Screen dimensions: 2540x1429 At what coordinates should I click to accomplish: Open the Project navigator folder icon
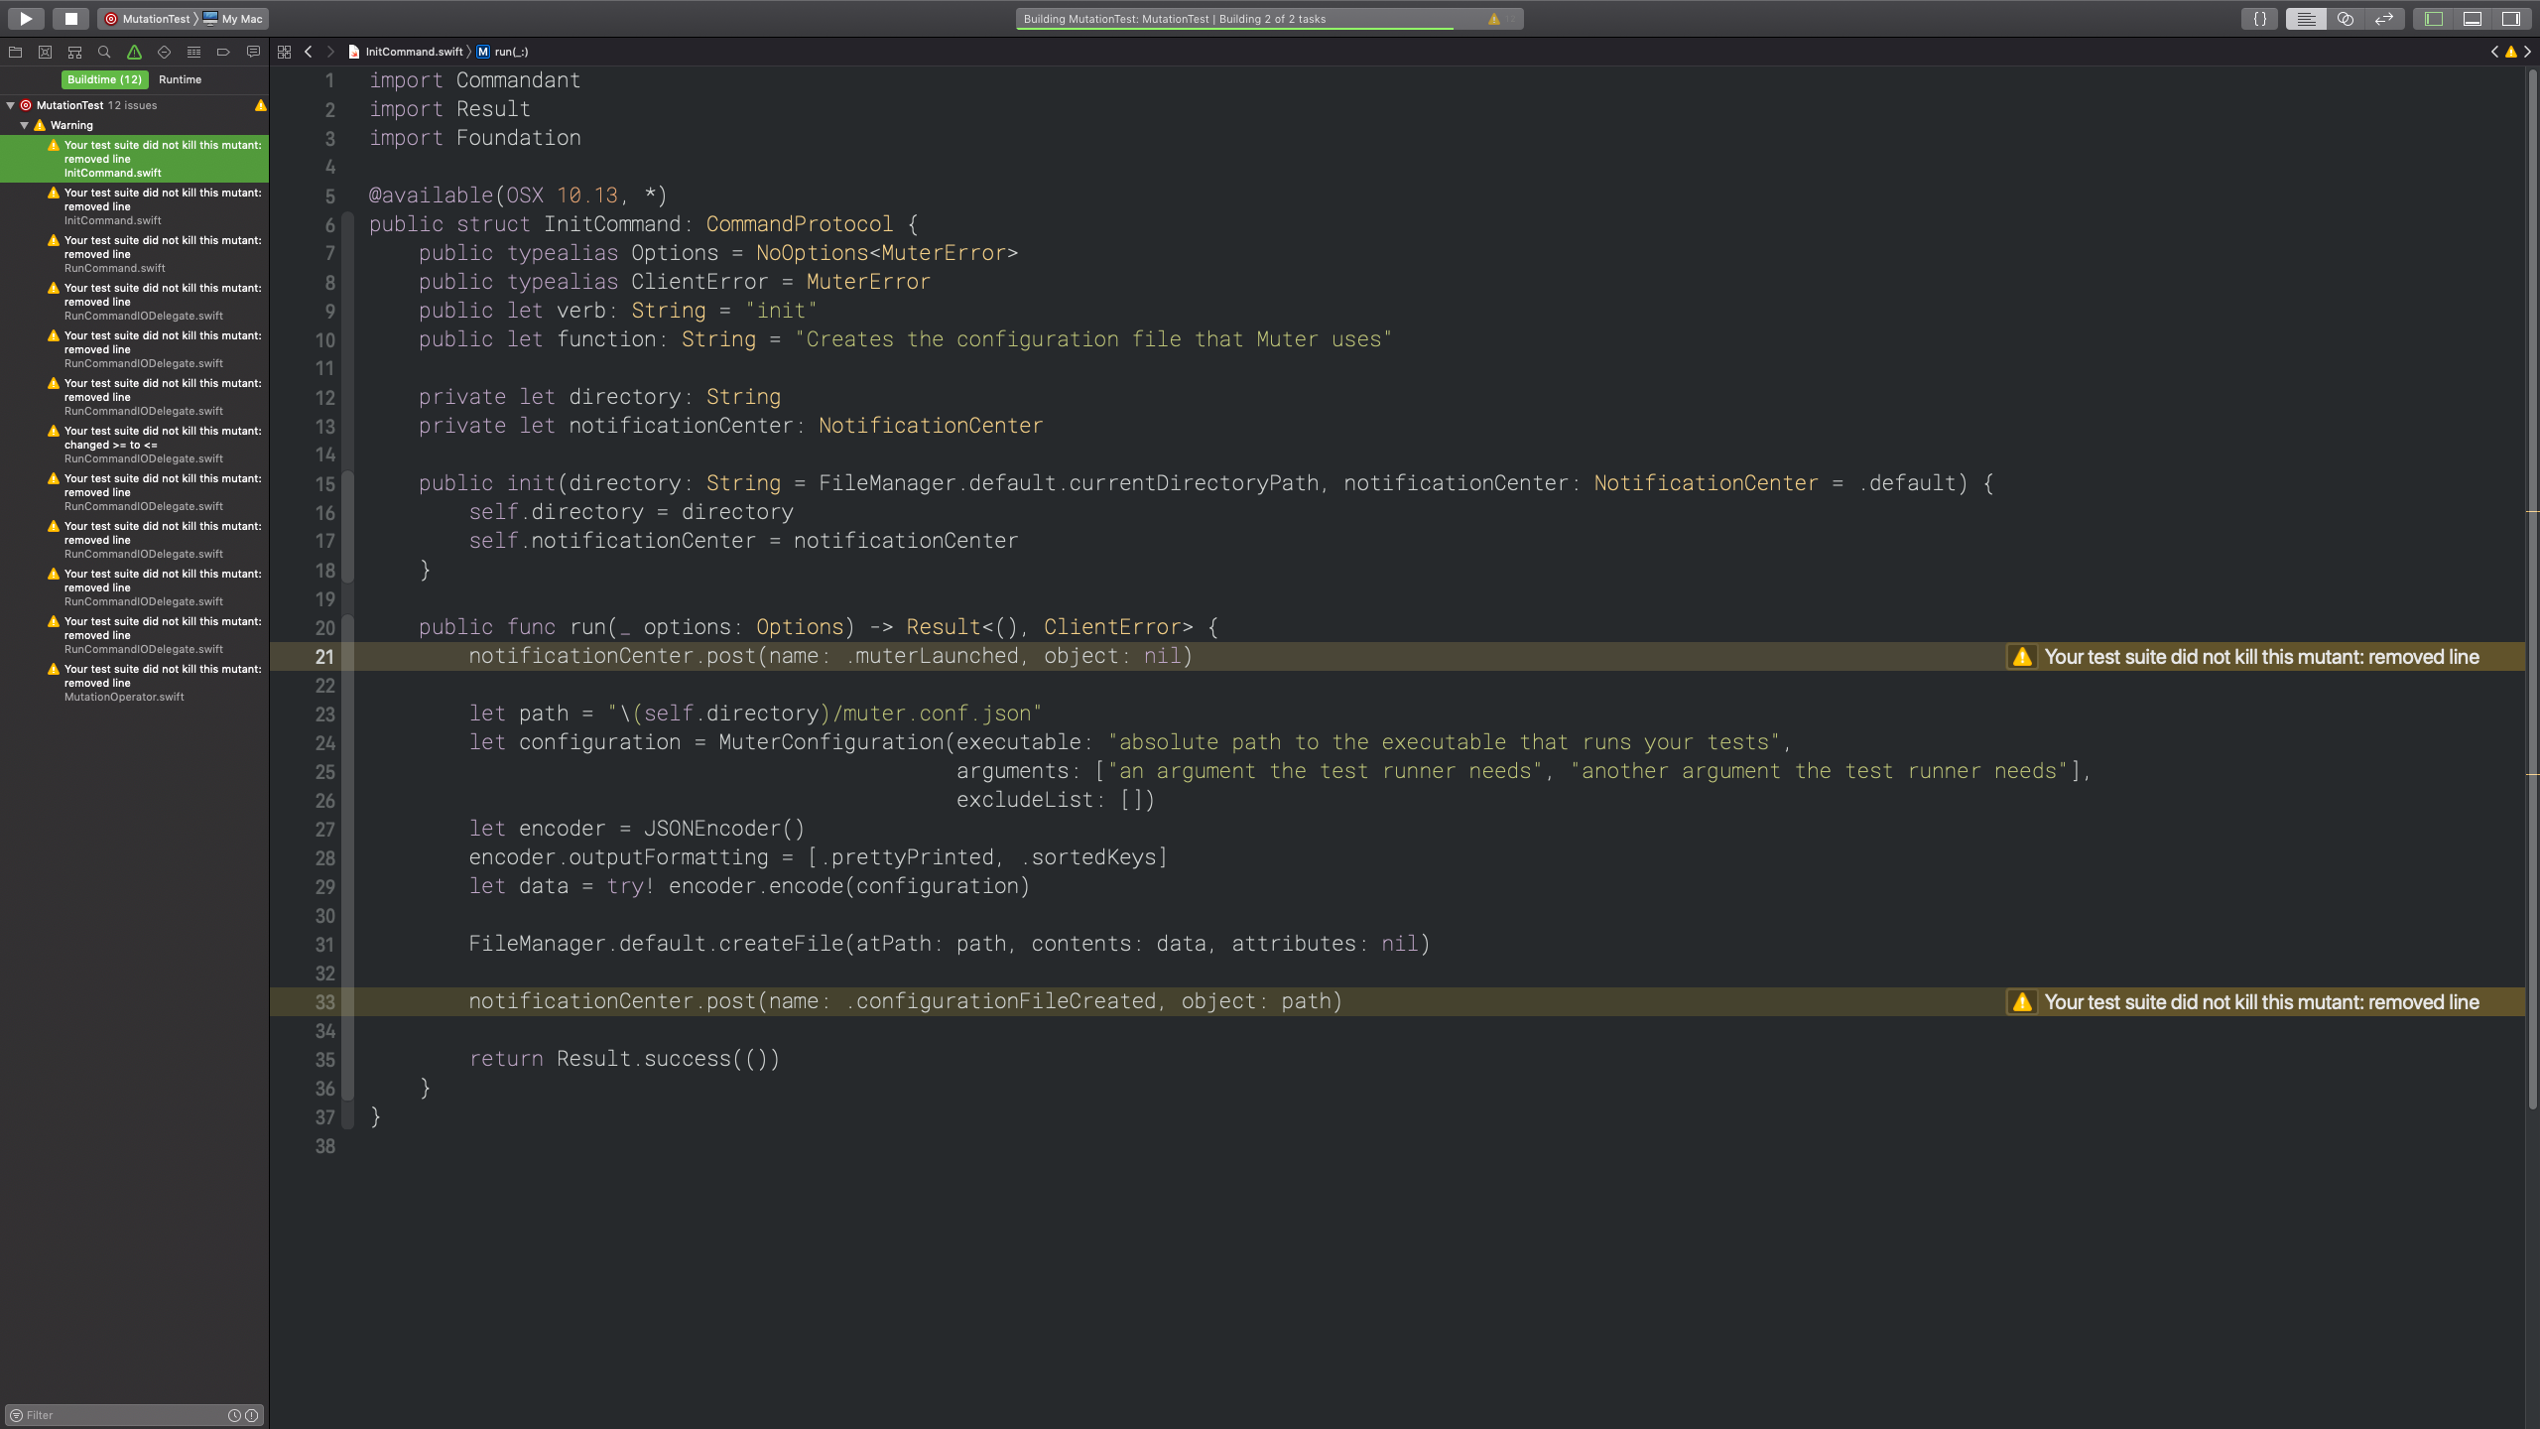tap(15, 52)
